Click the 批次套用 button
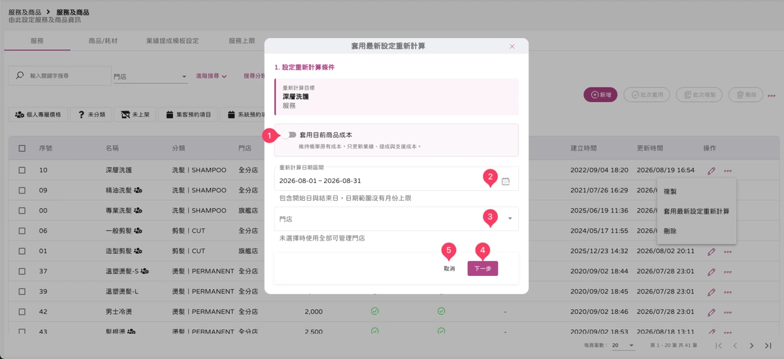 pos(647,95)
